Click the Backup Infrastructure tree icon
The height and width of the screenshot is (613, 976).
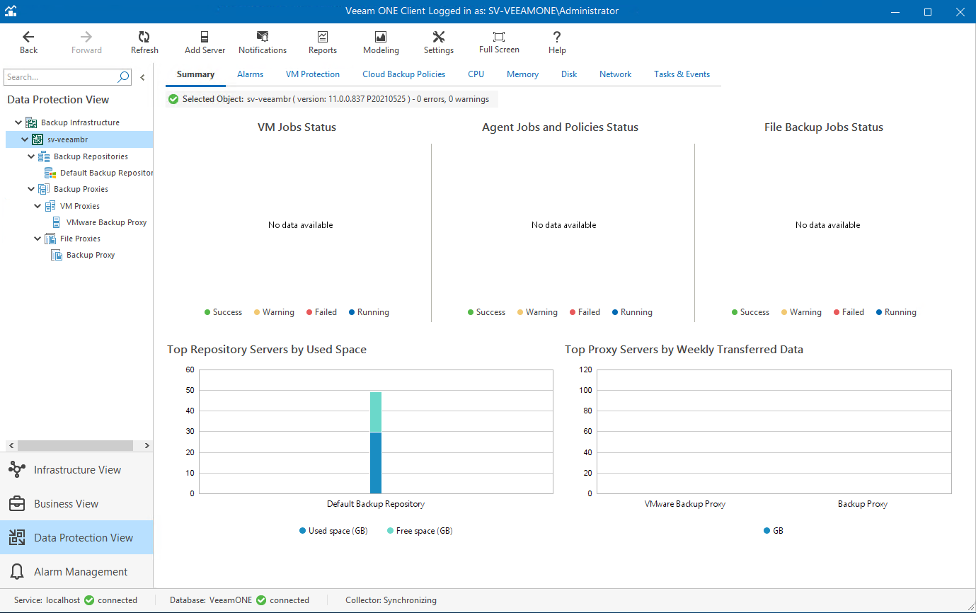tap(32, 122)
